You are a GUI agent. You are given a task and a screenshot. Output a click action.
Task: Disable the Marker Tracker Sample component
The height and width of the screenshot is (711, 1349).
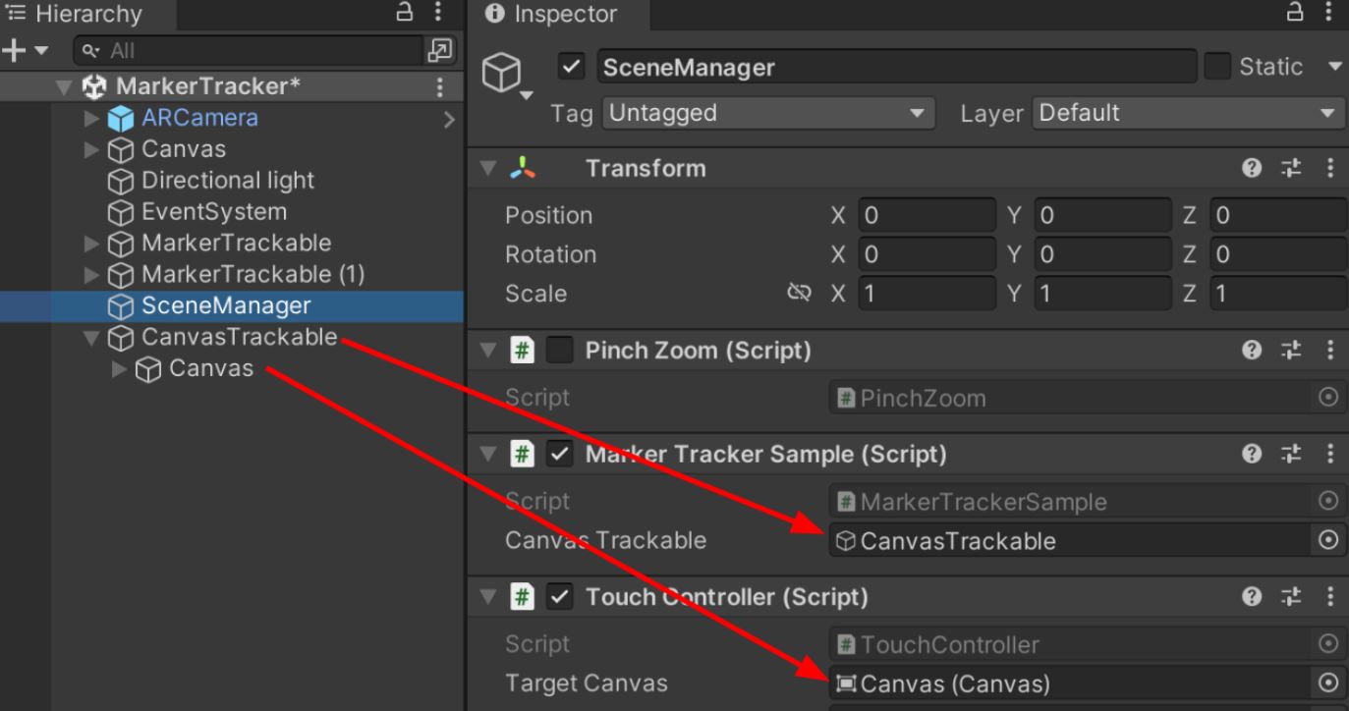click(560, 454)
